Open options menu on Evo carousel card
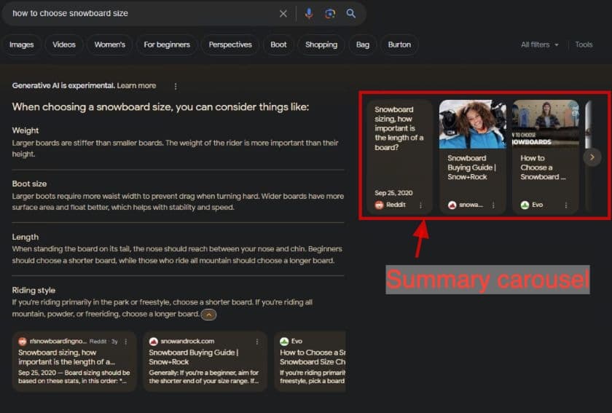Image resolution: width=612 pixels, height=413 pixels. [566, 205]
